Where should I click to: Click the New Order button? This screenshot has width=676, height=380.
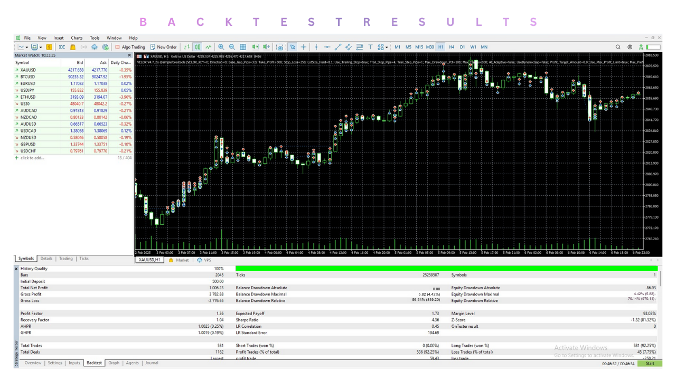(163, 47)
